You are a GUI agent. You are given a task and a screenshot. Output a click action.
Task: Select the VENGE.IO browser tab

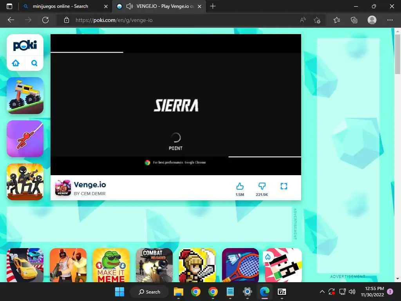(x=165, y=6)
